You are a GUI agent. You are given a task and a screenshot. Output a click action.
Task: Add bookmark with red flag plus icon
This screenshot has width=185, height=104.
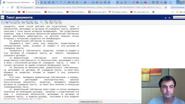pyautogui.click(x=51, y=22)
